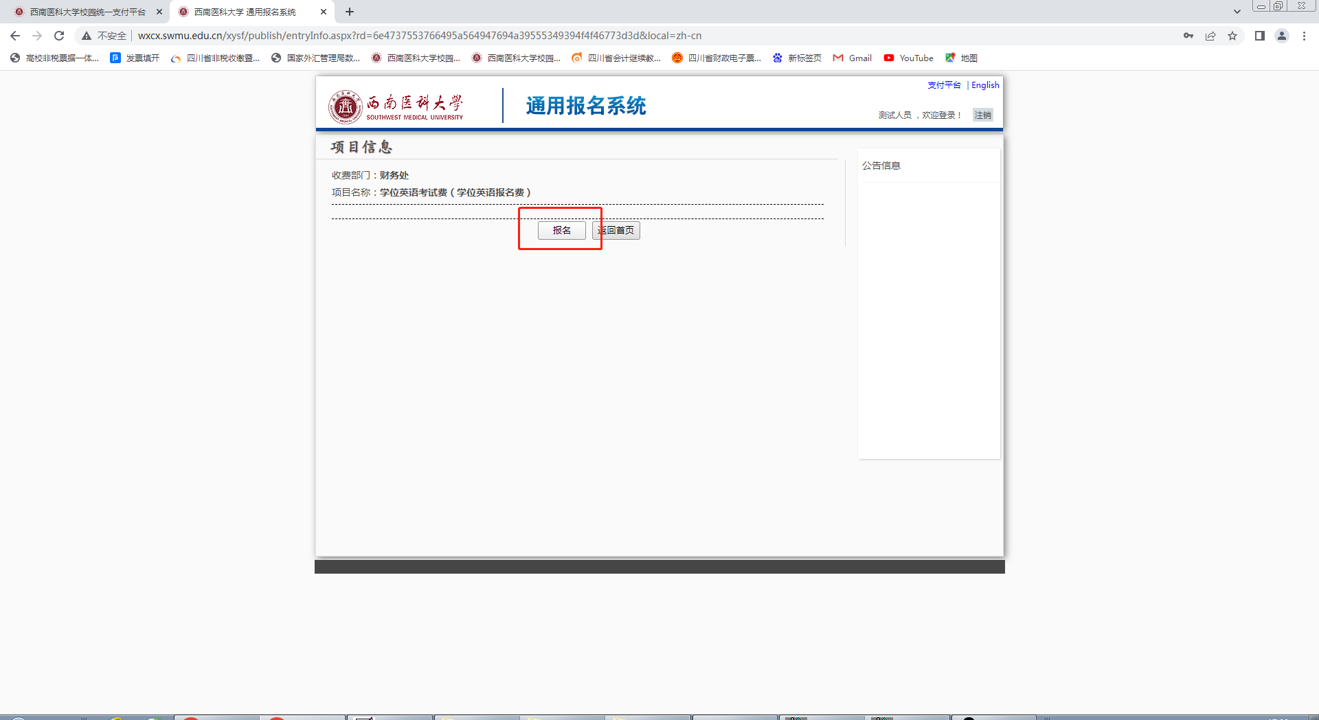Open the Gmail bookmark
The width and height of the screenshot is (1319, 720).
point(852,58)
